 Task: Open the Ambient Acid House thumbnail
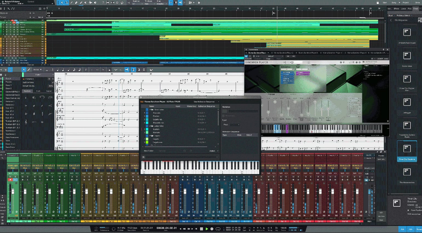(407, 32)
